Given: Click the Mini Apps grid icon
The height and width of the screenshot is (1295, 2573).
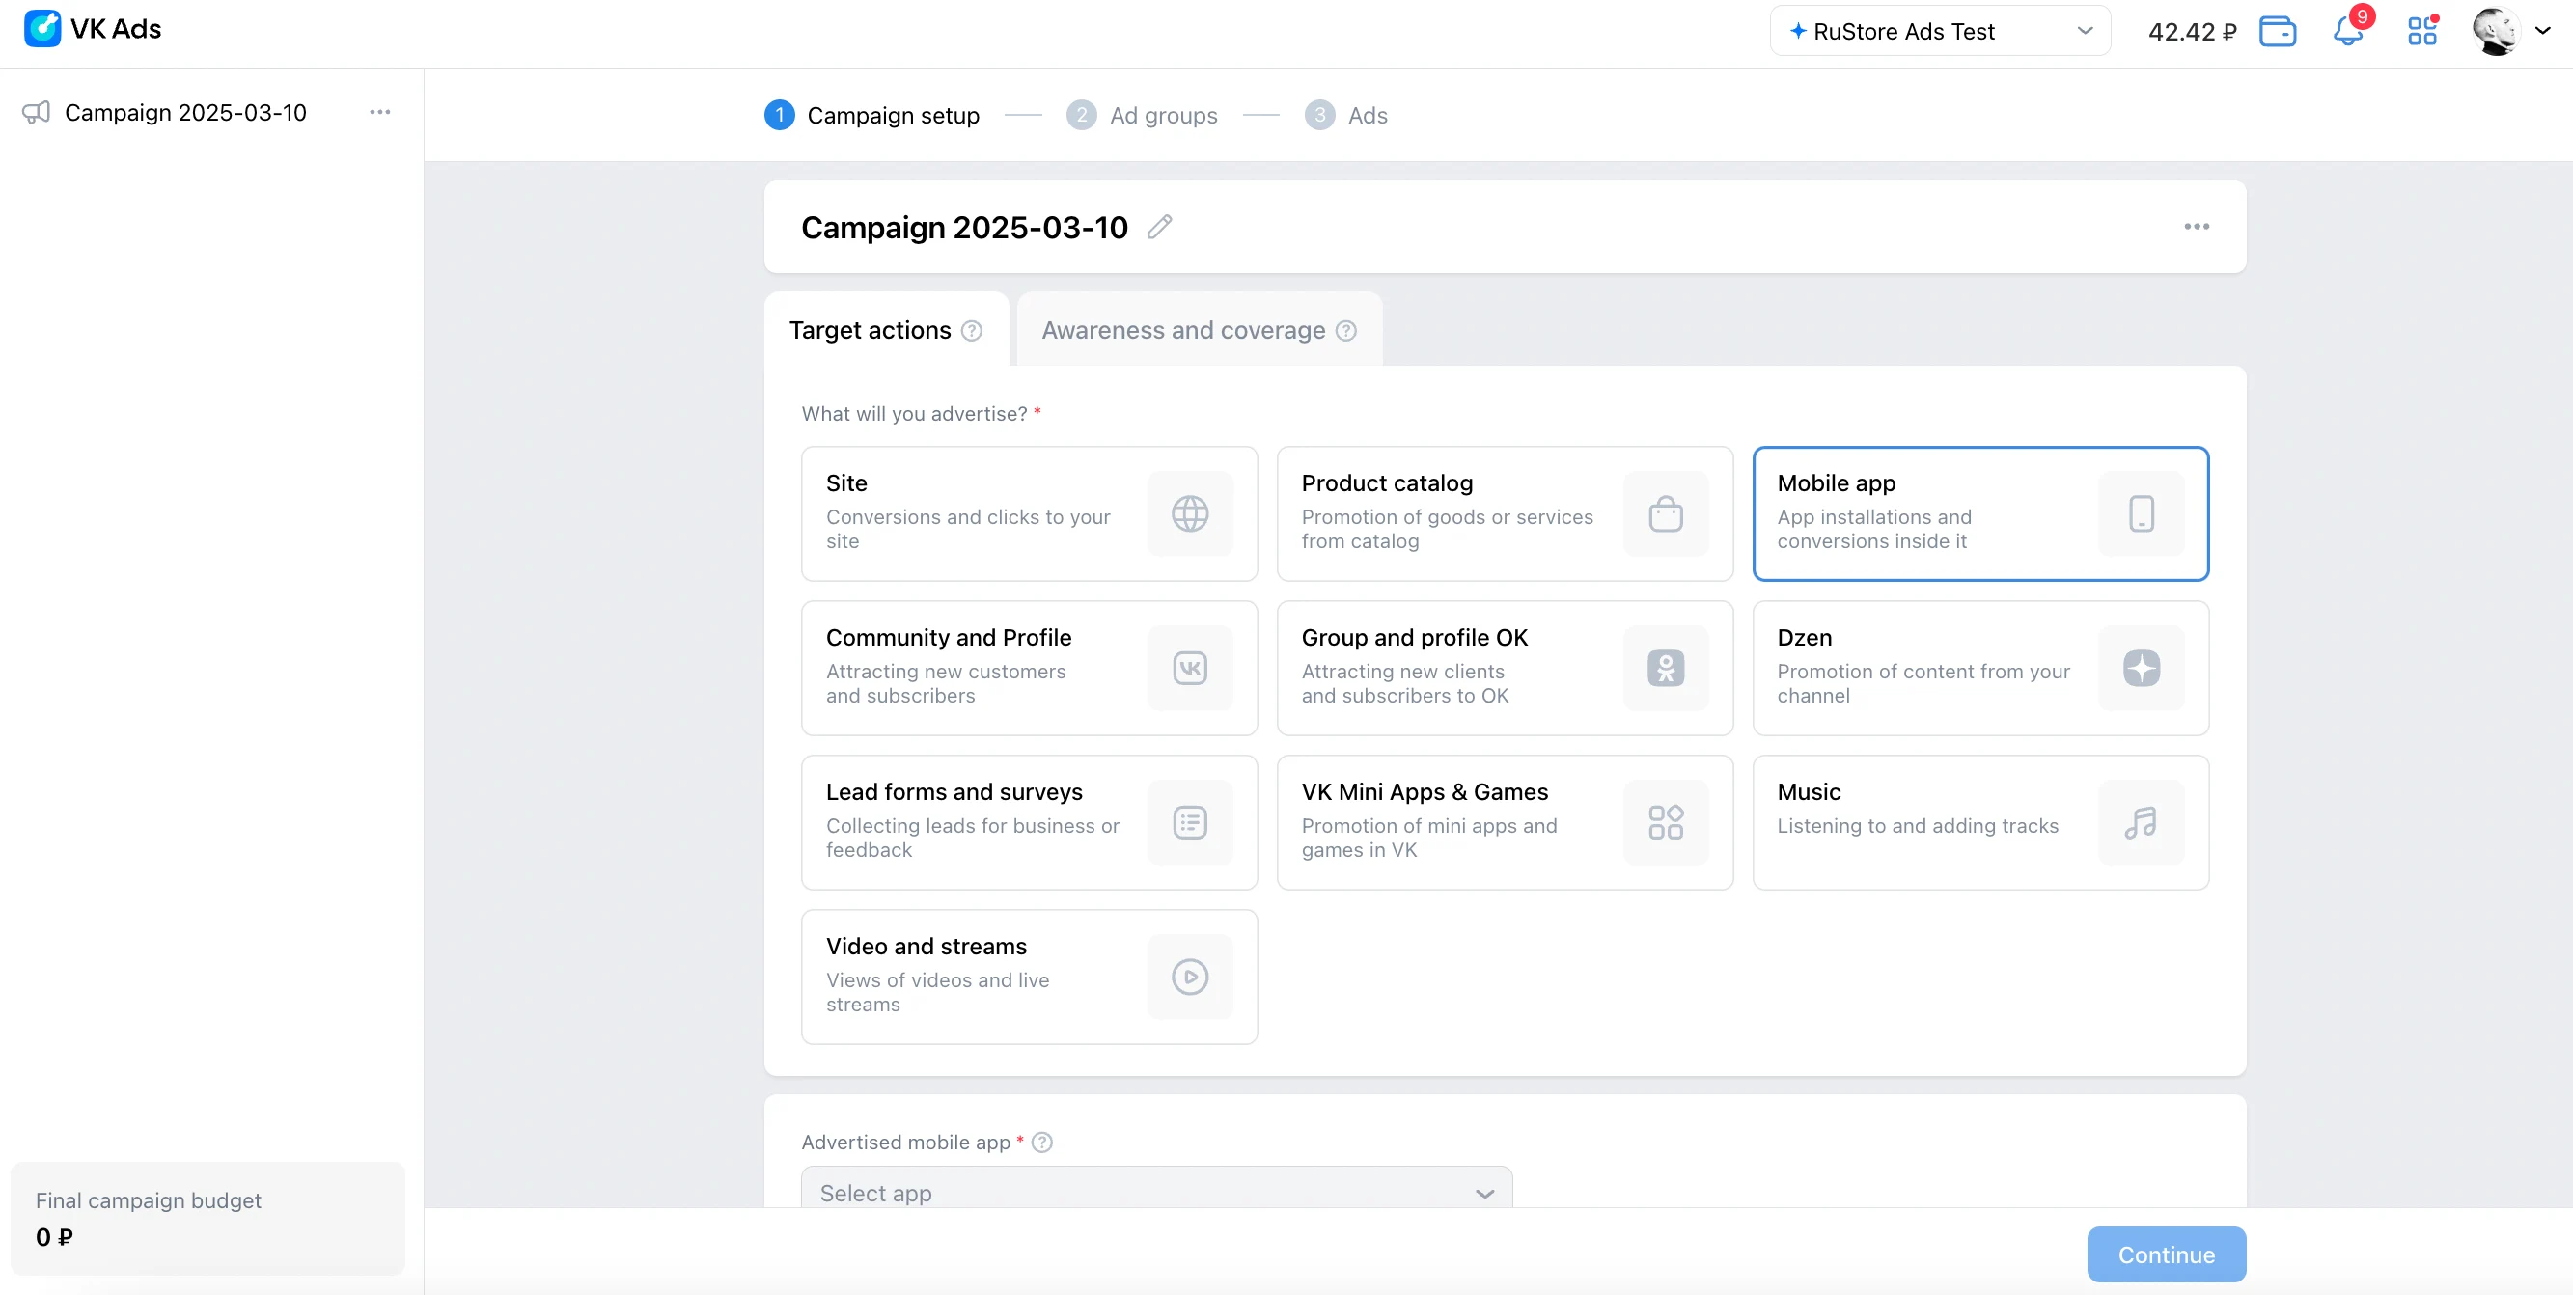Looking at the screenshot, I should coord(1665,823).
